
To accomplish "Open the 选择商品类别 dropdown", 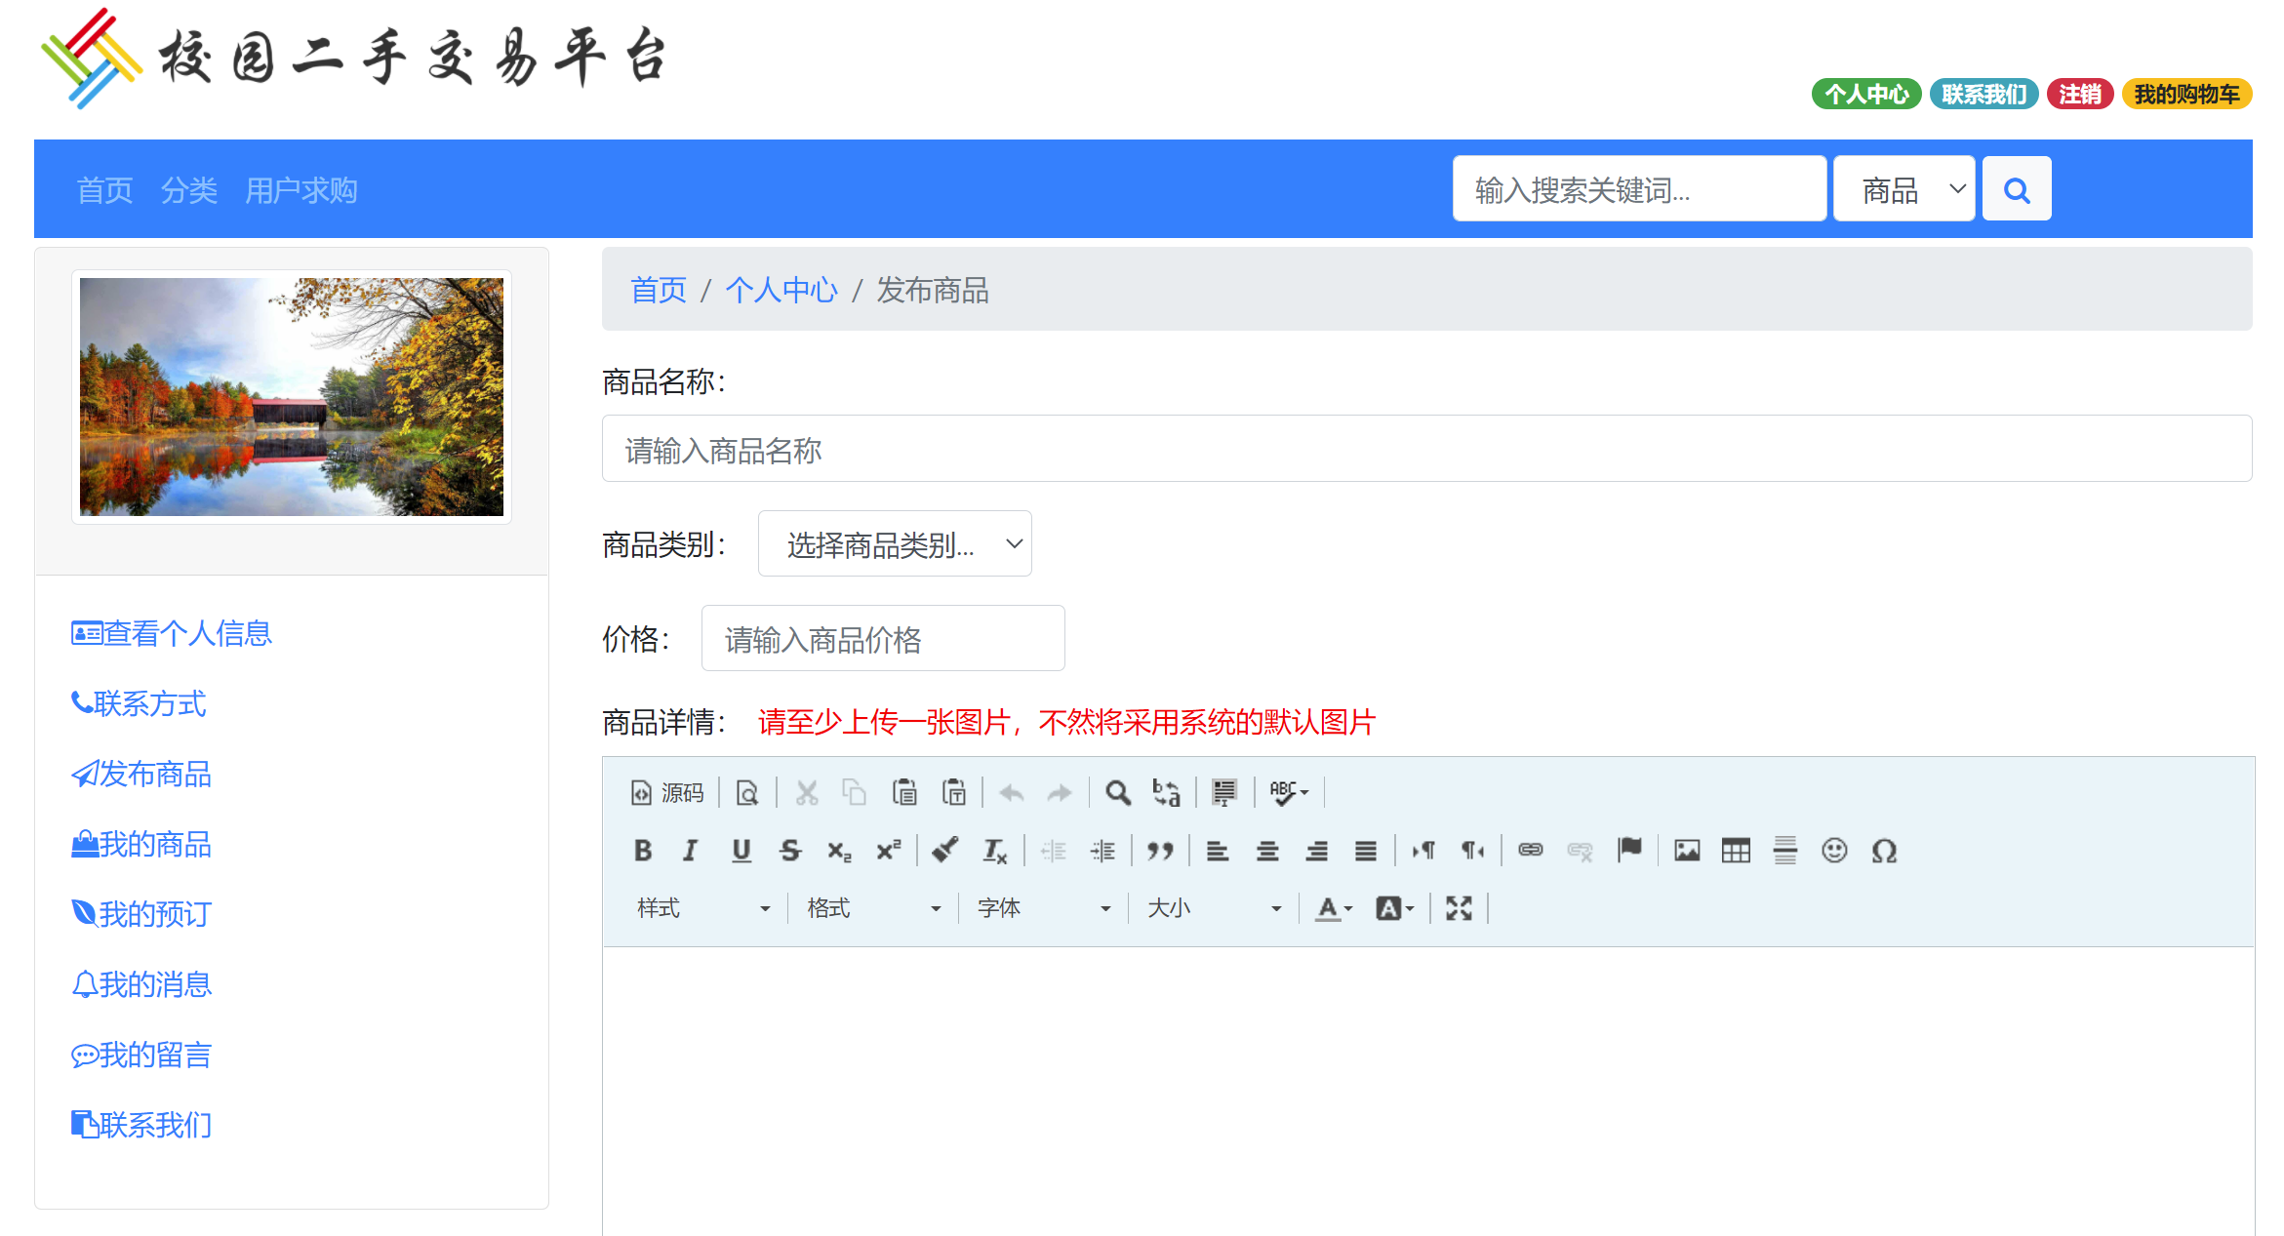I will pyautogui.click(x=894, y=543).
